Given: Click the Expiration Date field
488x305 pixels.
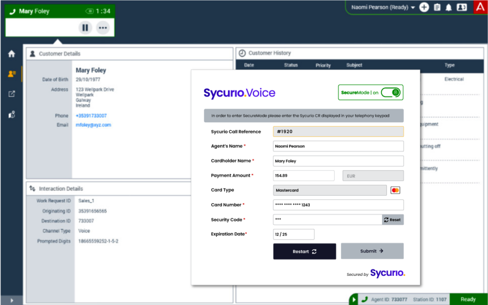Looking at the screenshot, I should [x=294, y=234].
